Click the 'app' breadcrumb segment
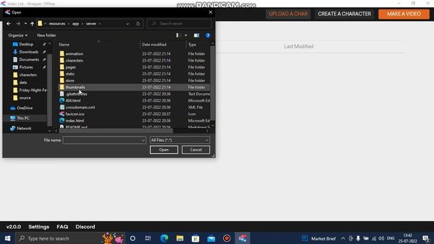This screenshot has height=244, width=434. [75, 24]
